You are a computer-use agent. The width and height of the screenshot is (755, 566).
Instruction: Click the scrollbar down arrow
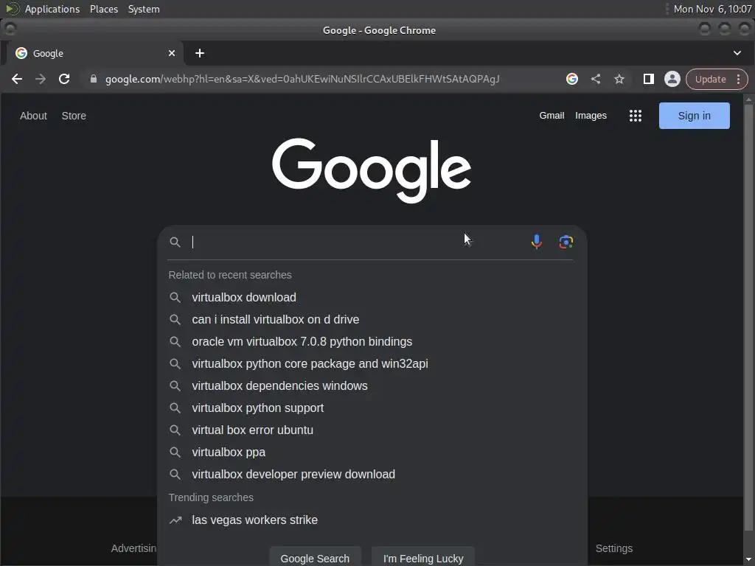tap(748, 560)
